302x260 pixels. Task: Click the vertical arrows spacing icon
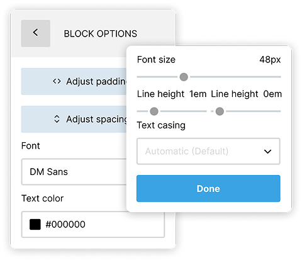pos(57,119)
